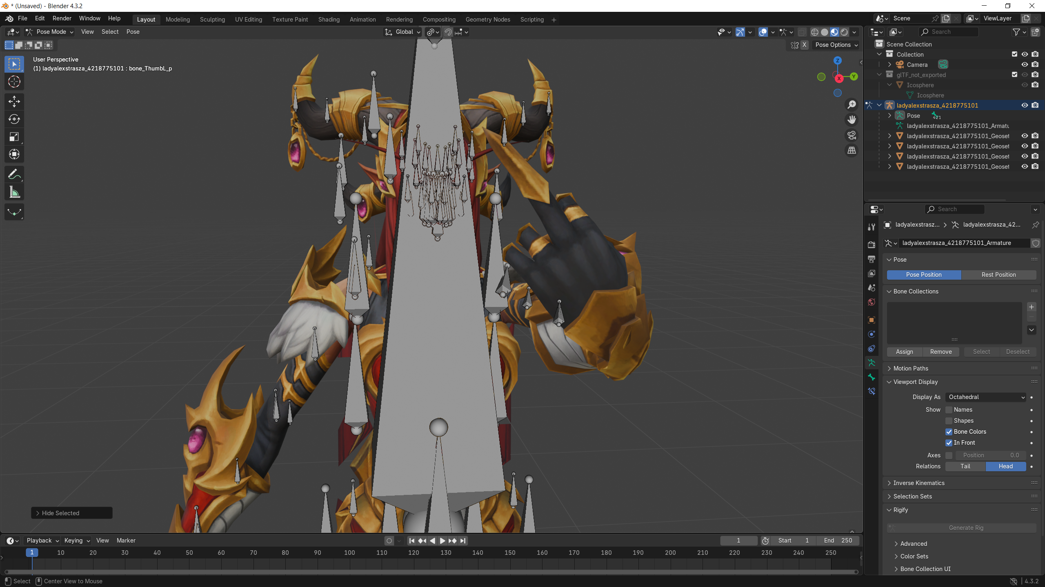Toggle glTF_not_exported collection checkbox

[x=1014, y=75]
